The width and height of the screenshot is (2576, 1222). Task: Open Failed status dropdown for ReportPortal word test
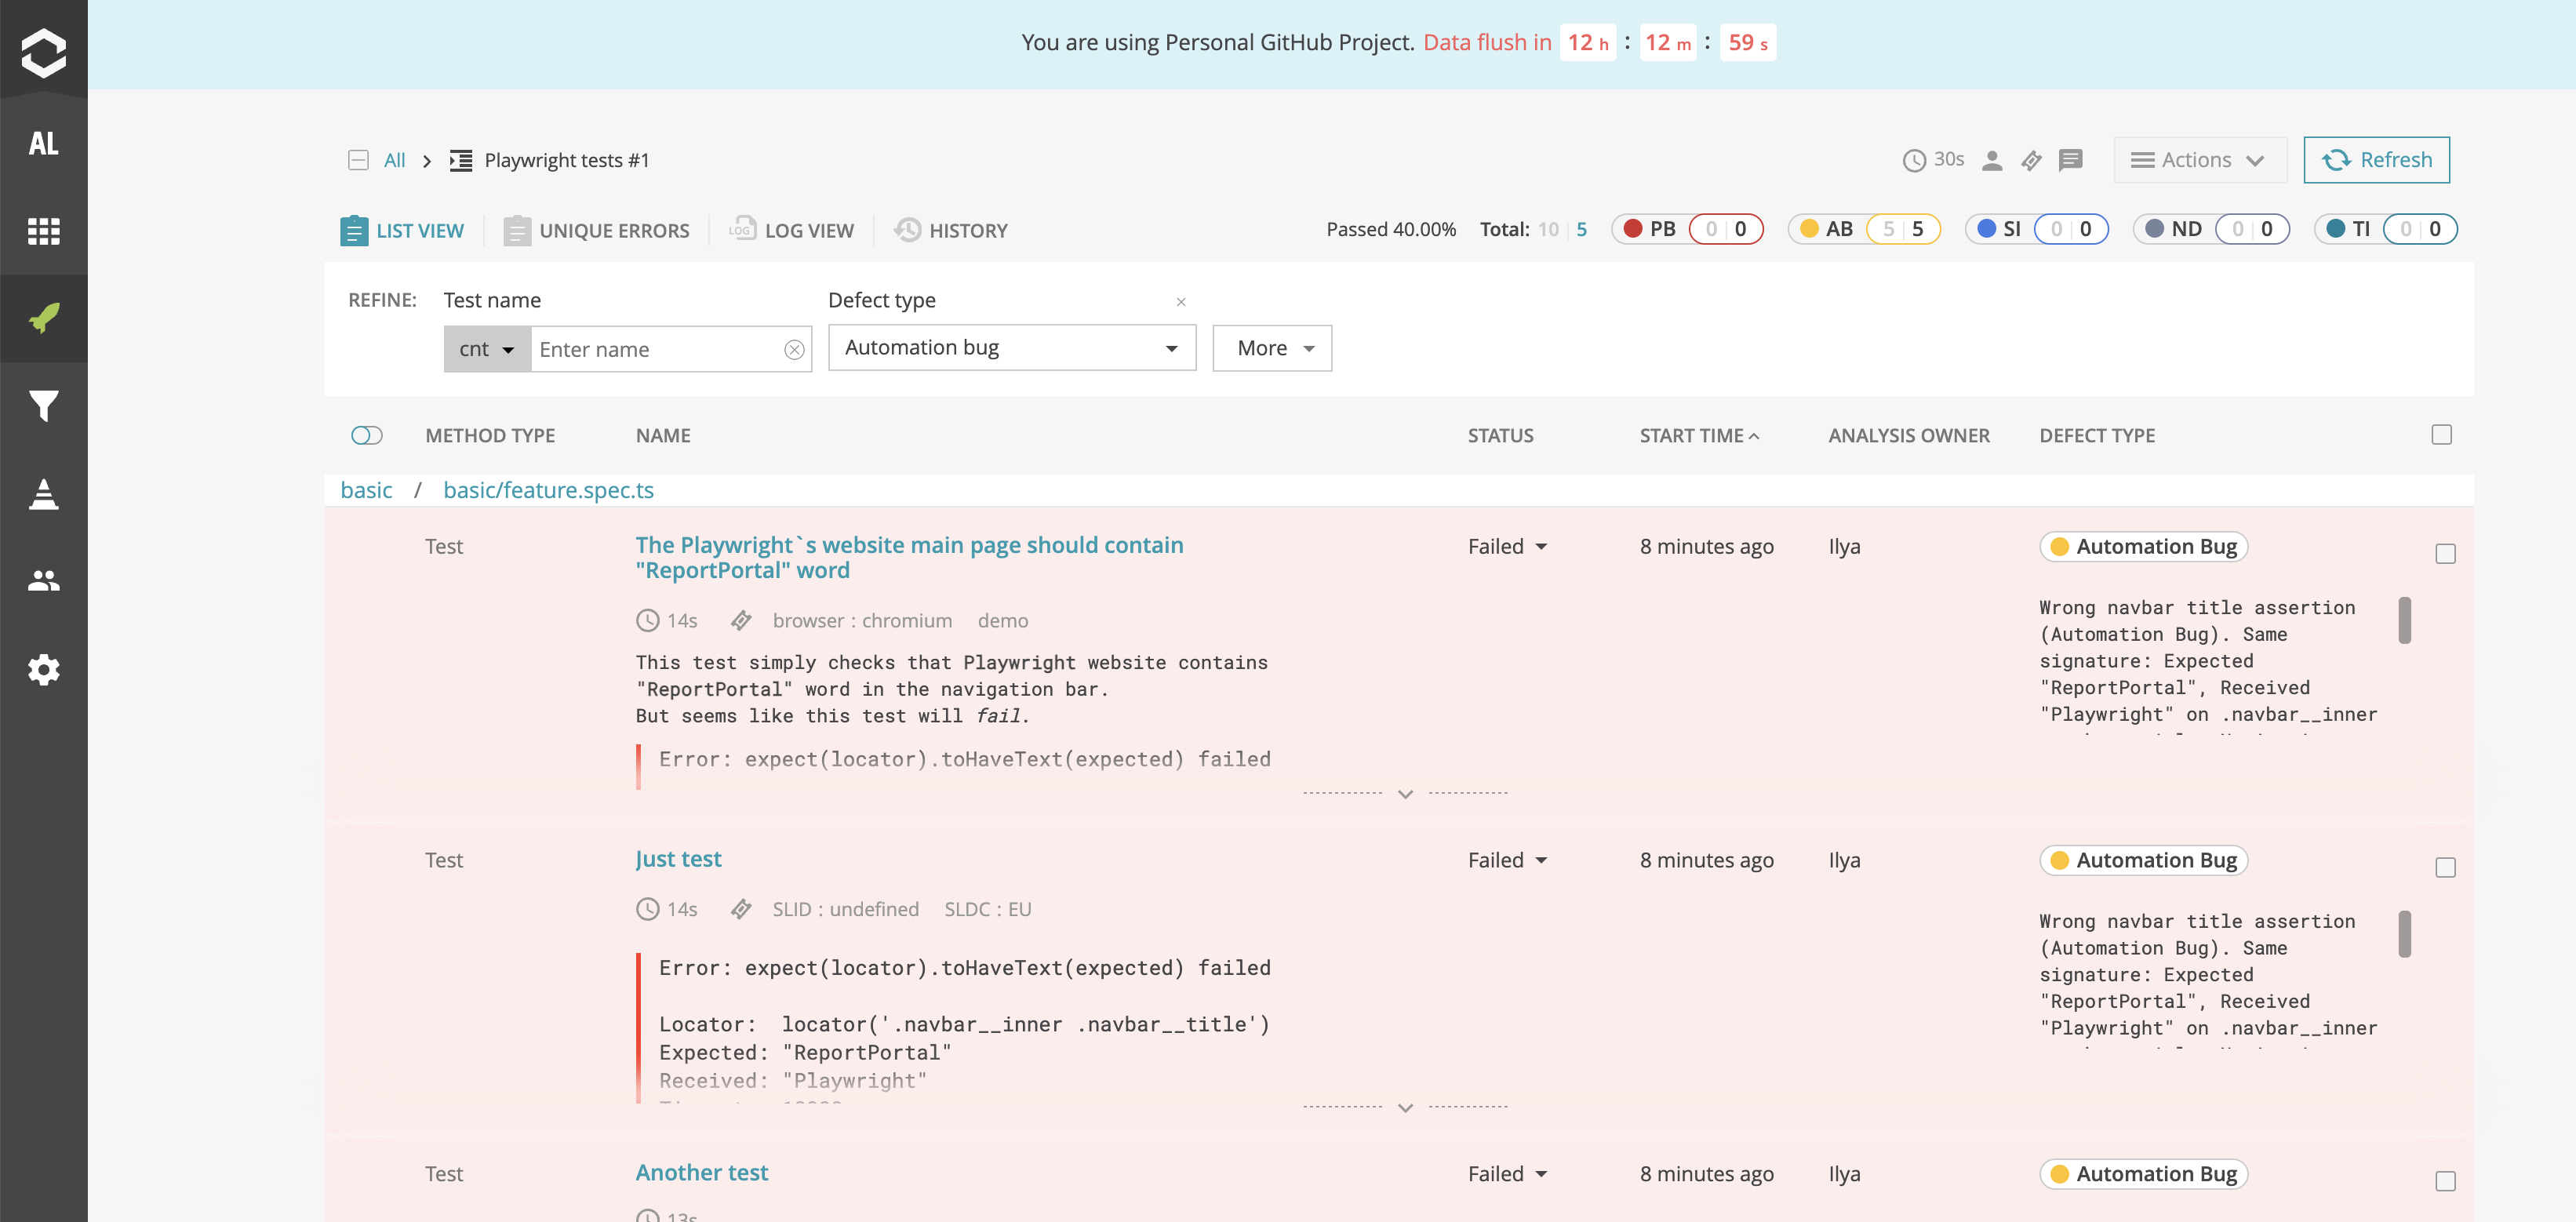[1507, 546]
